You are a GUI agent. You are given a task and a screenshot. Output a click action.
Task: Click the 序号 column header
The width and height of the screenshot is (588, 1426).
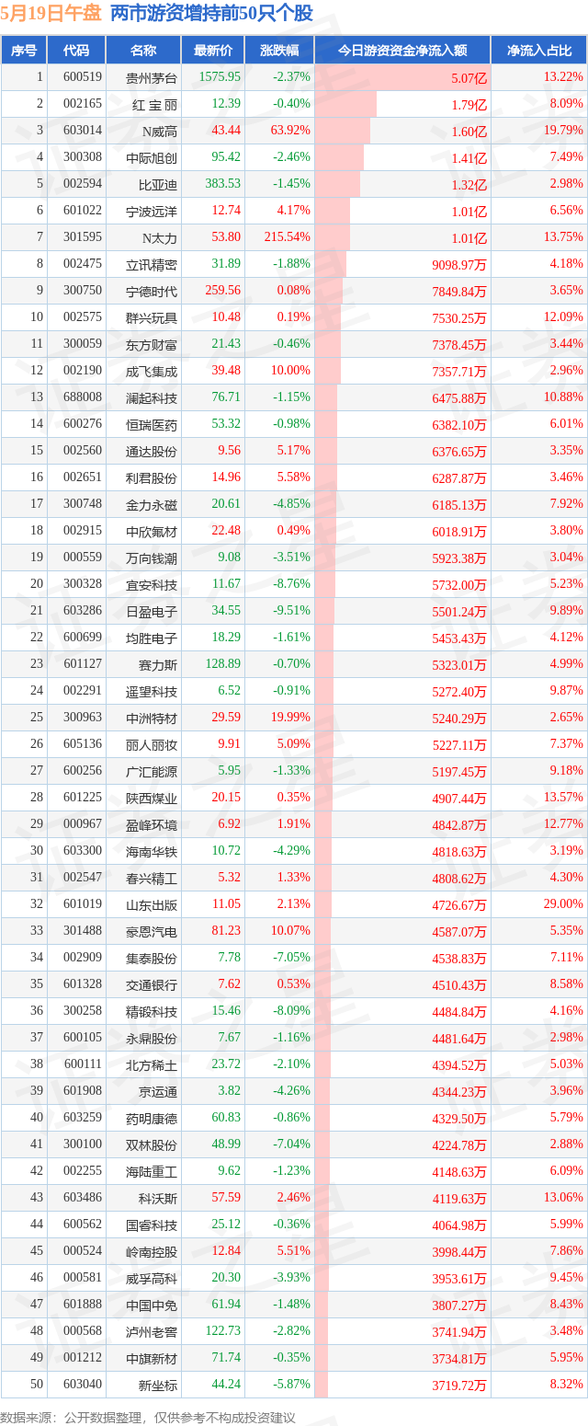pyautogui.click(x=23, y=51)
